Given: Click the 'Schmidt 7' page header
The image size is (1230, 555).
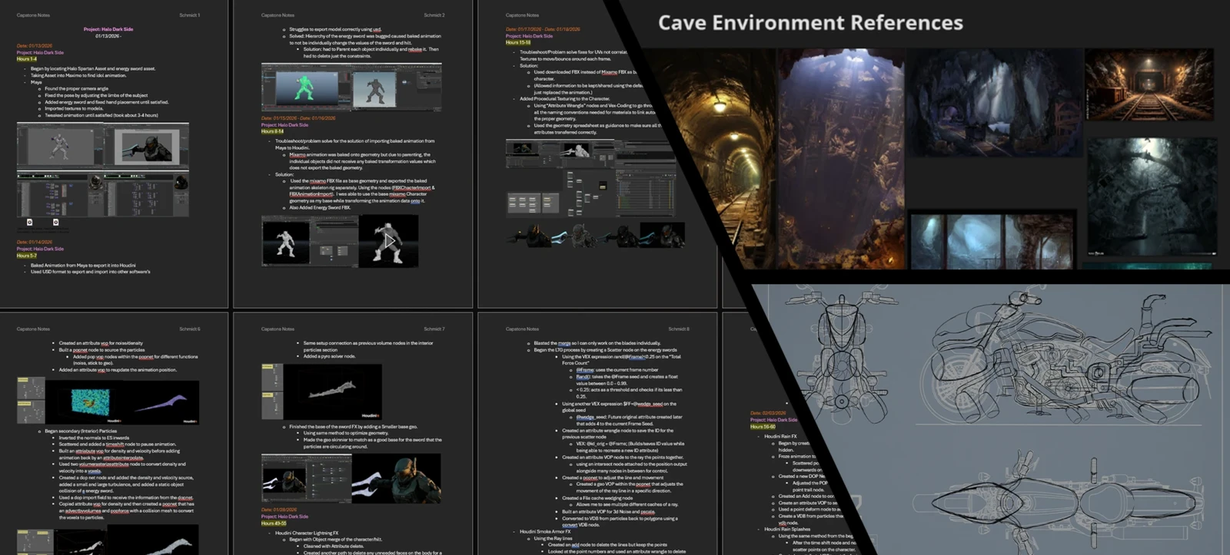Looking at the screenshot, I should (x=434, y=329).
